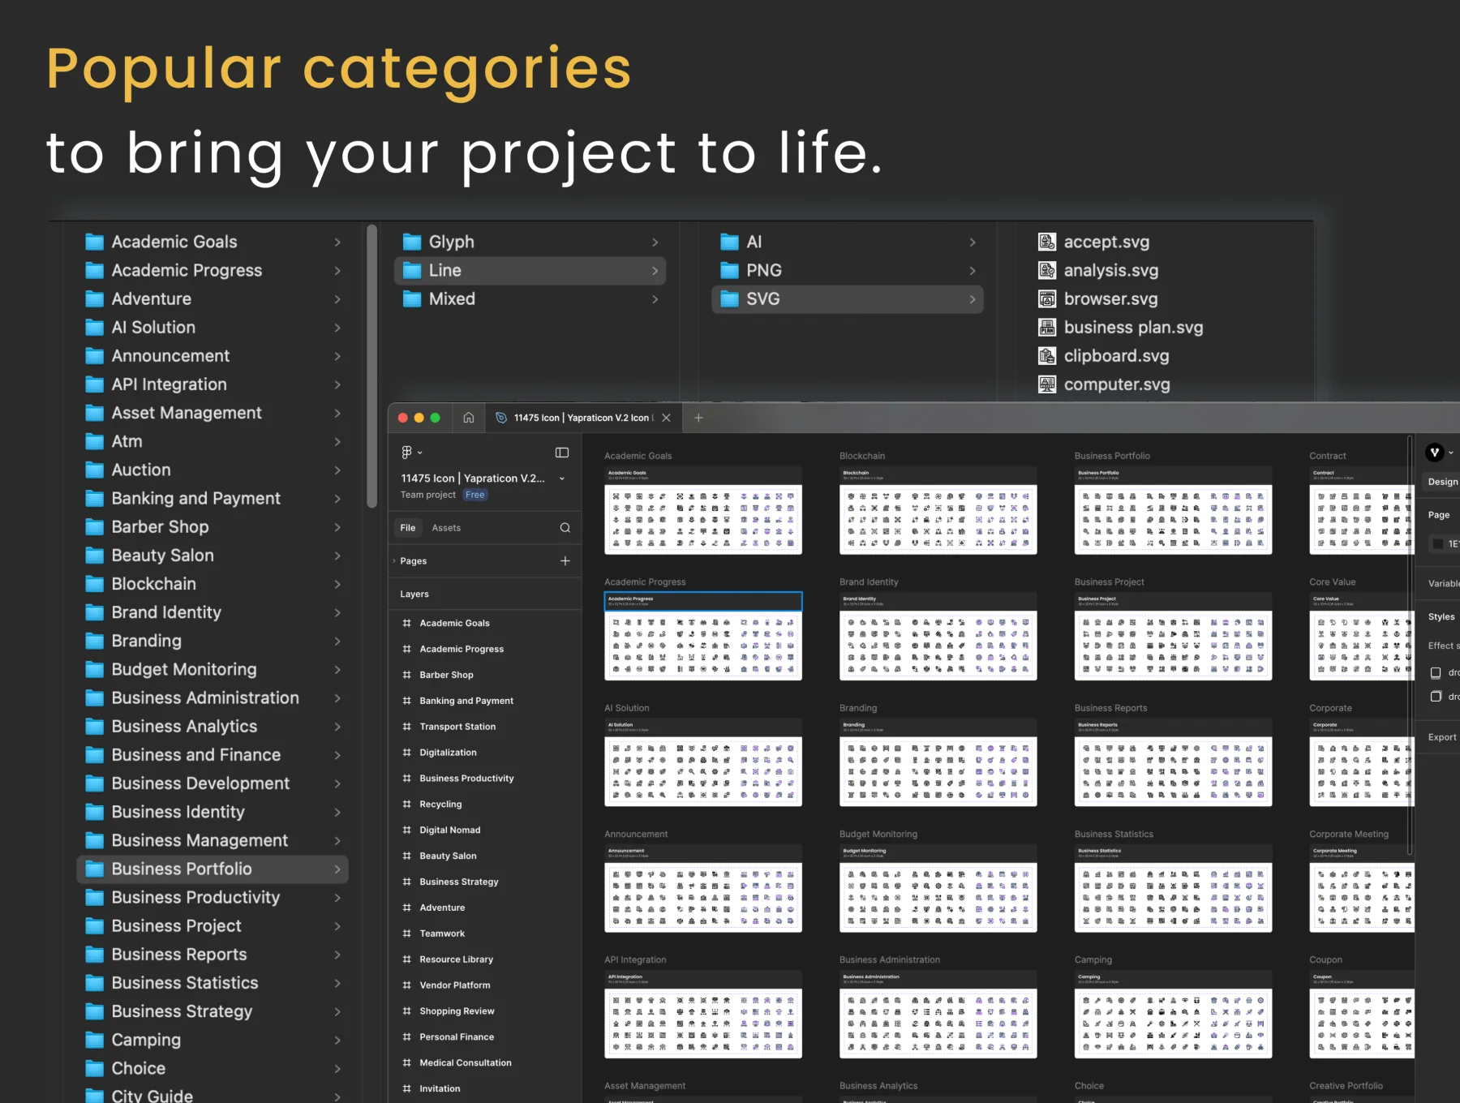Select the Budget Monitoring frame on canvas
The height and width of the screenshot is (1103, 1460).
938,888
